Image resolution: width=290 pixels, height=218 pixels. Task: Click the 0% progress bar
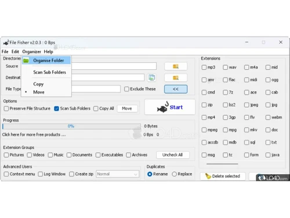(x=71, y=126)
